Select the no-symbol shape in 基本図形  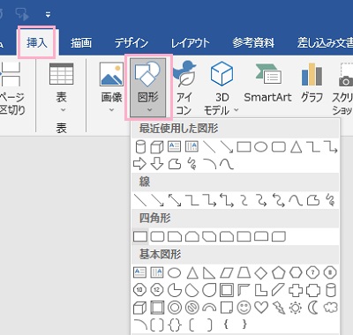(x=192, y=308)
